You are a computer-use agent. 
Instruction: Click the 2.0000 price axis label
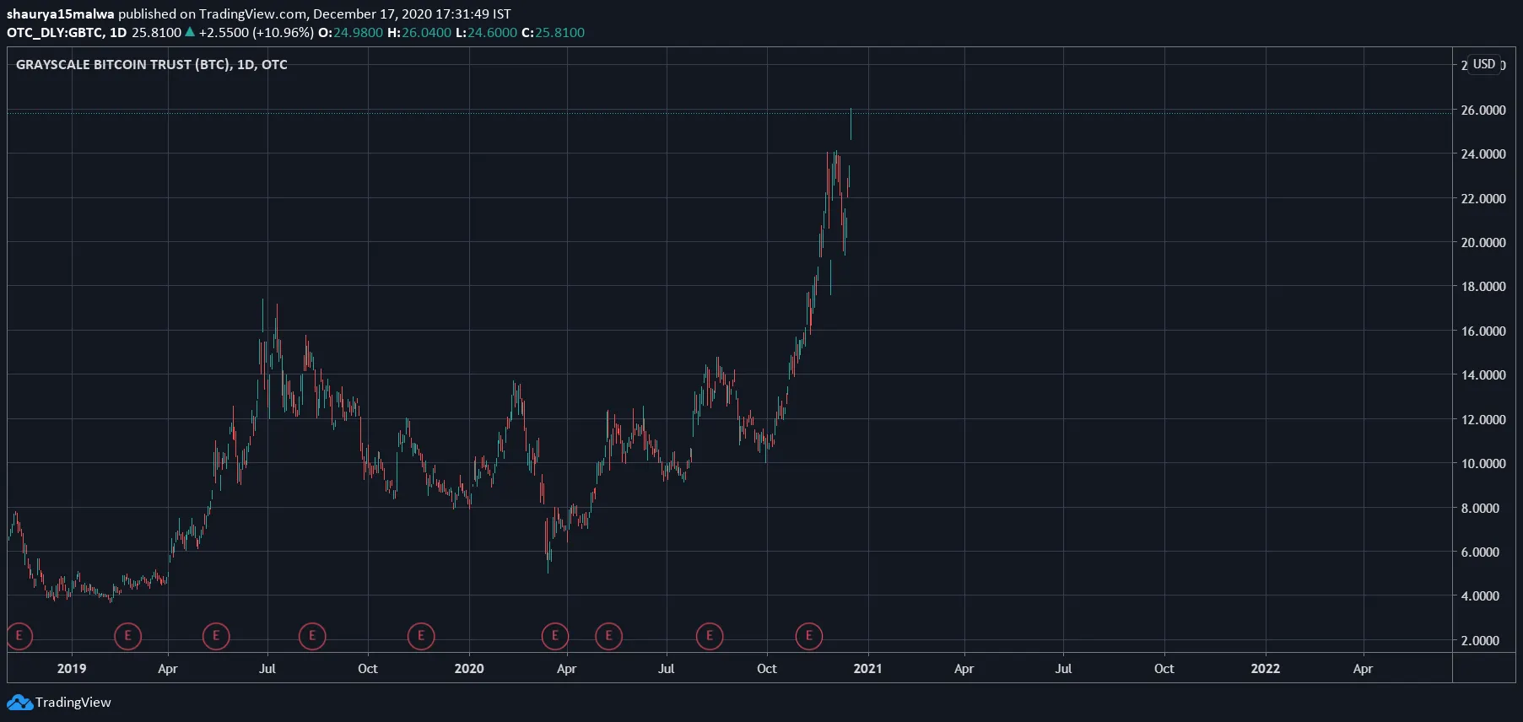coord(1483,641)
